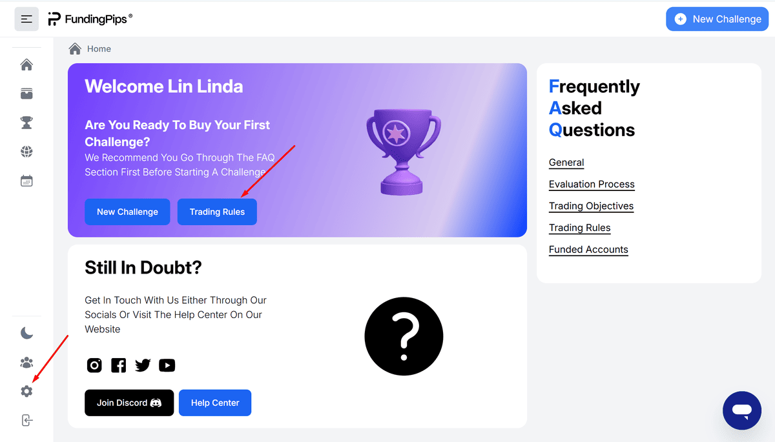Open the Evaluation Process FAQ link
The width and height of the screenshot is (775, 442).
592,185
